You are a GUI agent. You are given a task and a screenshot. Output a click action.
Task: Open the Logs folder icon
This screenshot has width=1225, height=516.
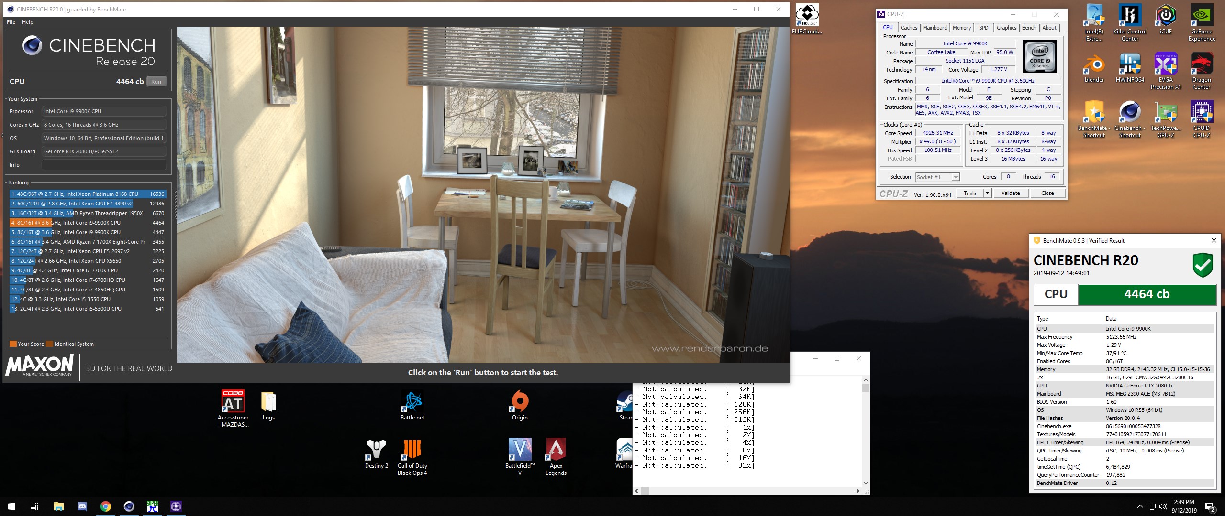[268, 405]
